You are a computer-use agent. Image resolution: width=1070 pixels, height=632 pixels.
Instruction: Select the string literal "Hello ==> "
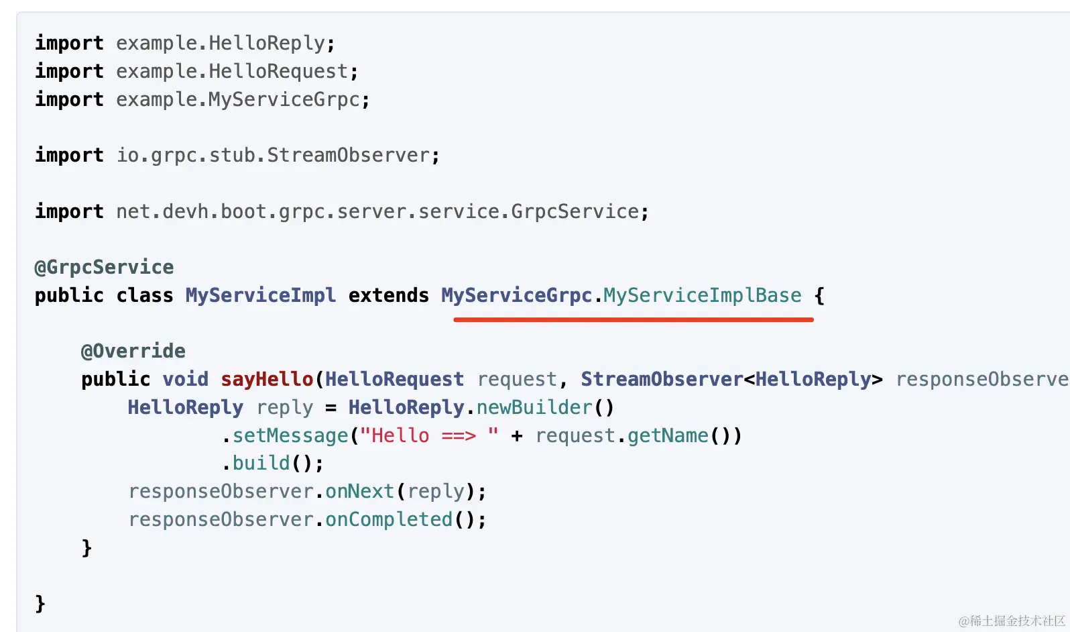429,435
